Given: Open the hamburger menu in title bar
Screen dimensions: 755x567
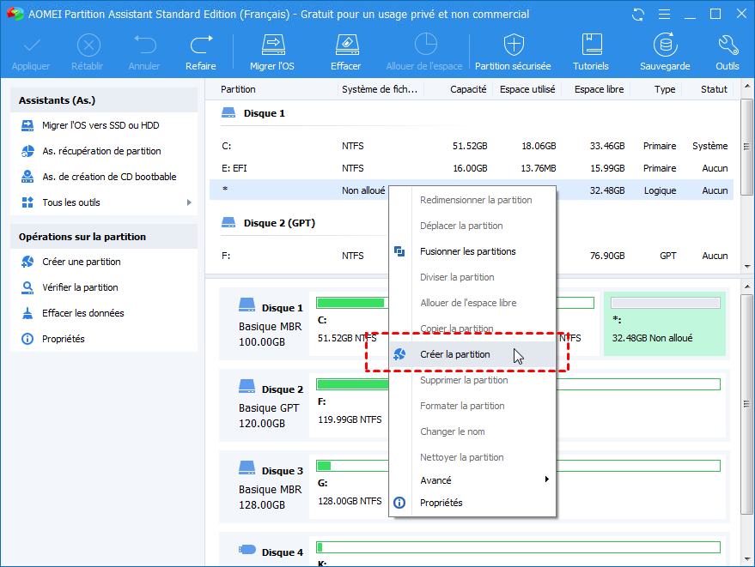Looking at the screenshot, I should coord(664,15).
